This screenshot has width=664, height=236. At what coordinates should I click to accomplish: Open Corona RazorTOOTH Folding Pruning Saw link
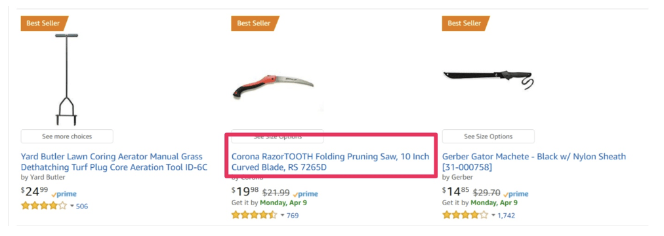click(330, 161)
